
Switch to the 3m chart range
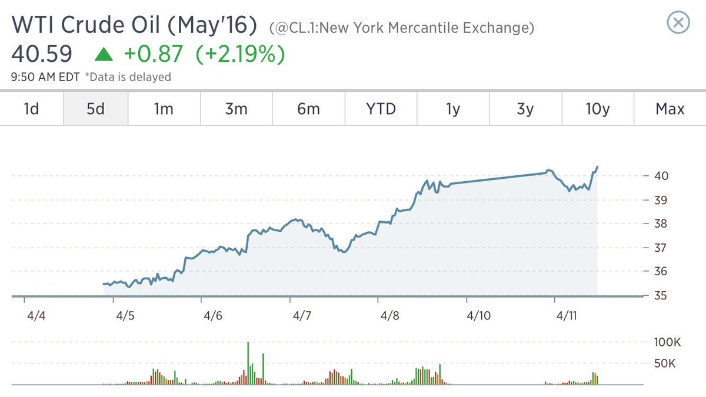(x=237, y=109)
